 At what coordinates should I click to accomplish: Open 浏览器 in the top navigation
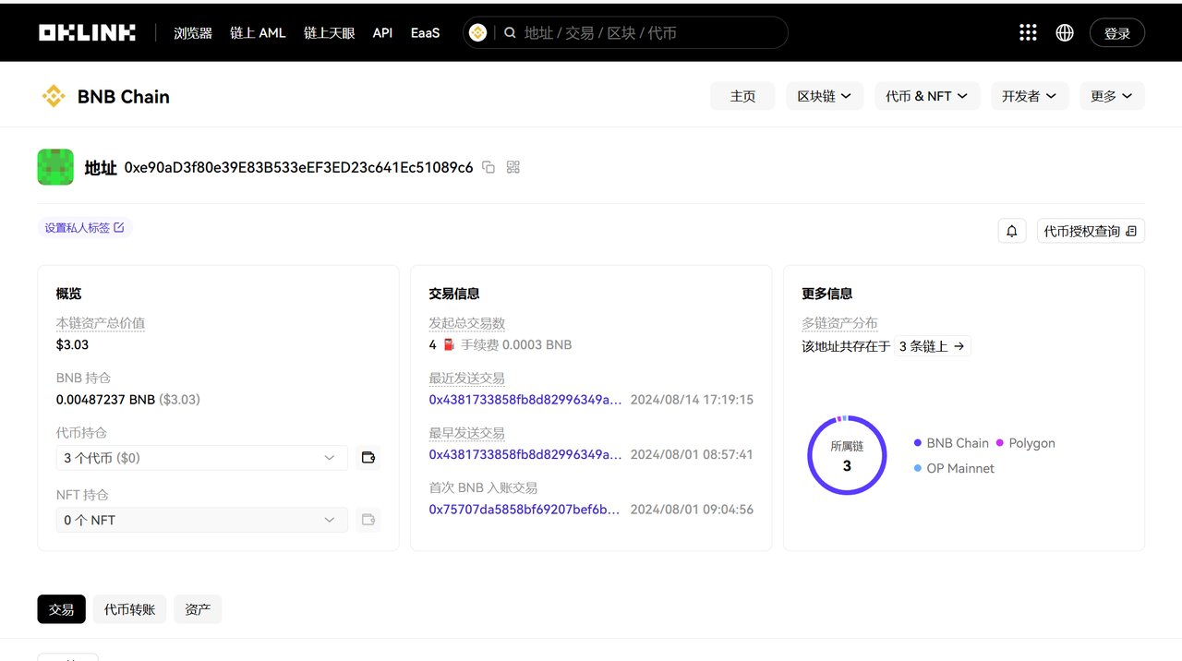[193, 32]
